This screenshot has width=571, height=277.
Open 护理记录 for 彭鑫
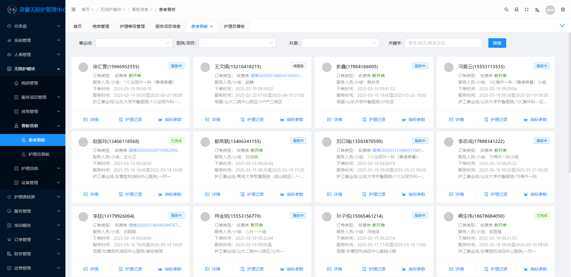coord(374,120)
